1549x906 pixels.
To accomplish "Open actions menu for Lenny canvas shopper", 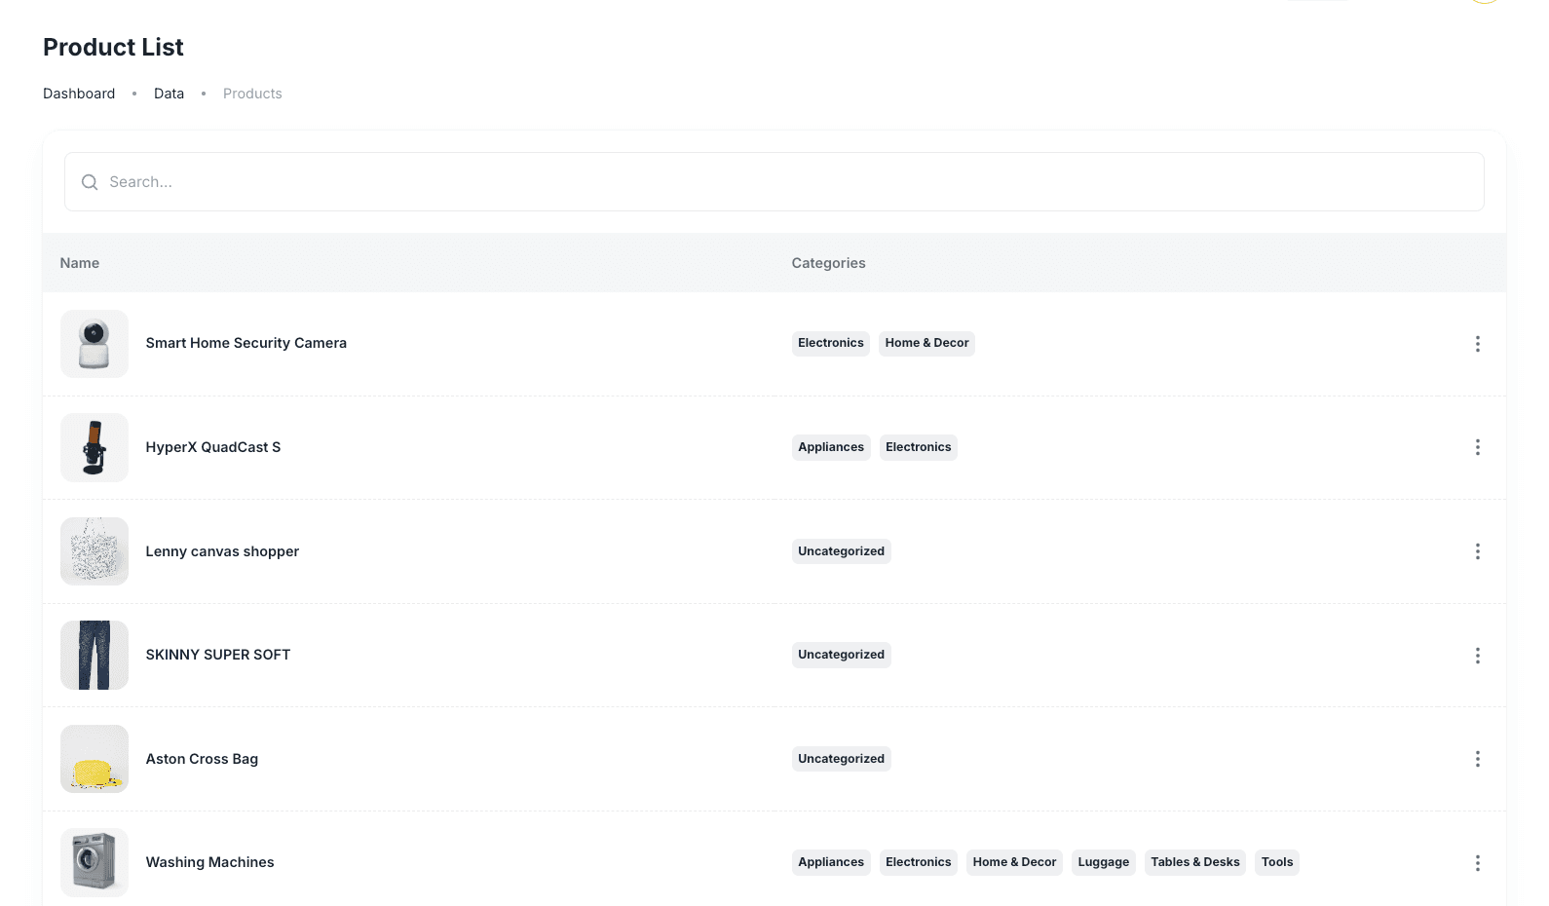I will tap(1477, 551).
